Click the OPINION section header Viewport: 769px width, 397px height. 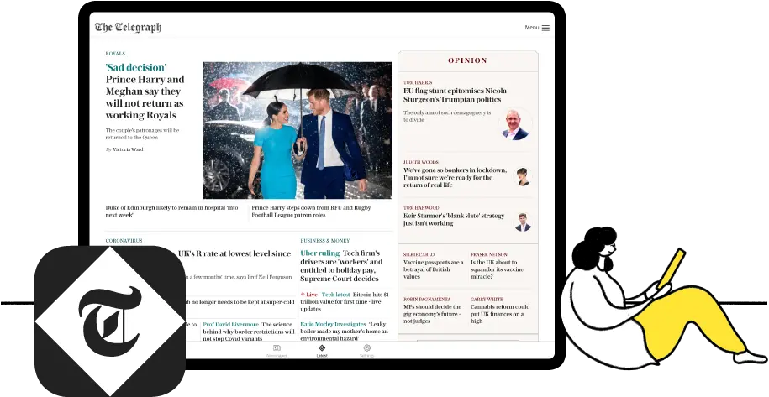coord(467,60)
